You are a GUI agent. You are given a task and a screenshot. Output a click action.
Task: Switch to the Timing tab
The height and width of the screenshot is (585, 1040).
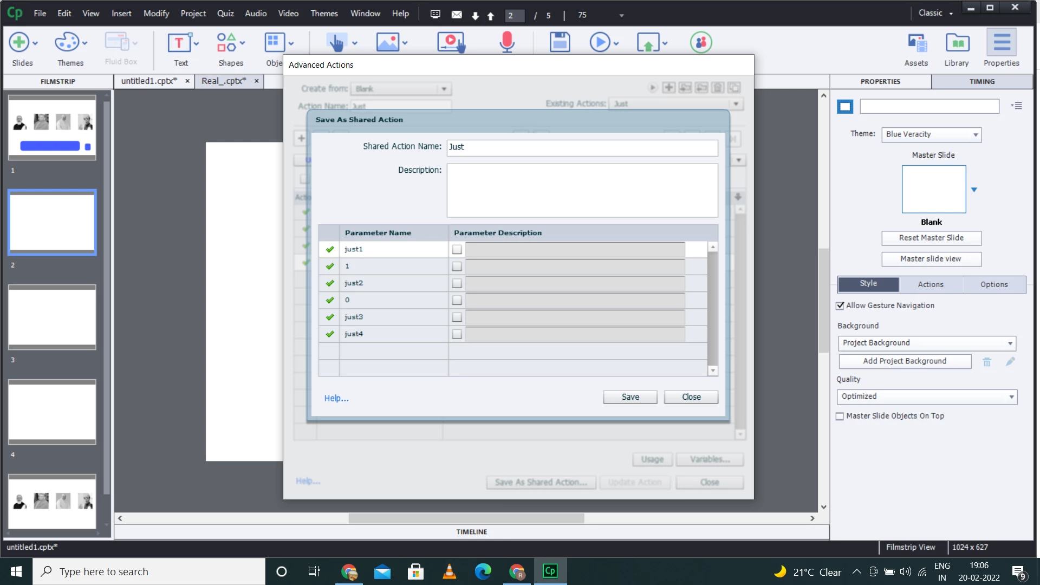982,82
